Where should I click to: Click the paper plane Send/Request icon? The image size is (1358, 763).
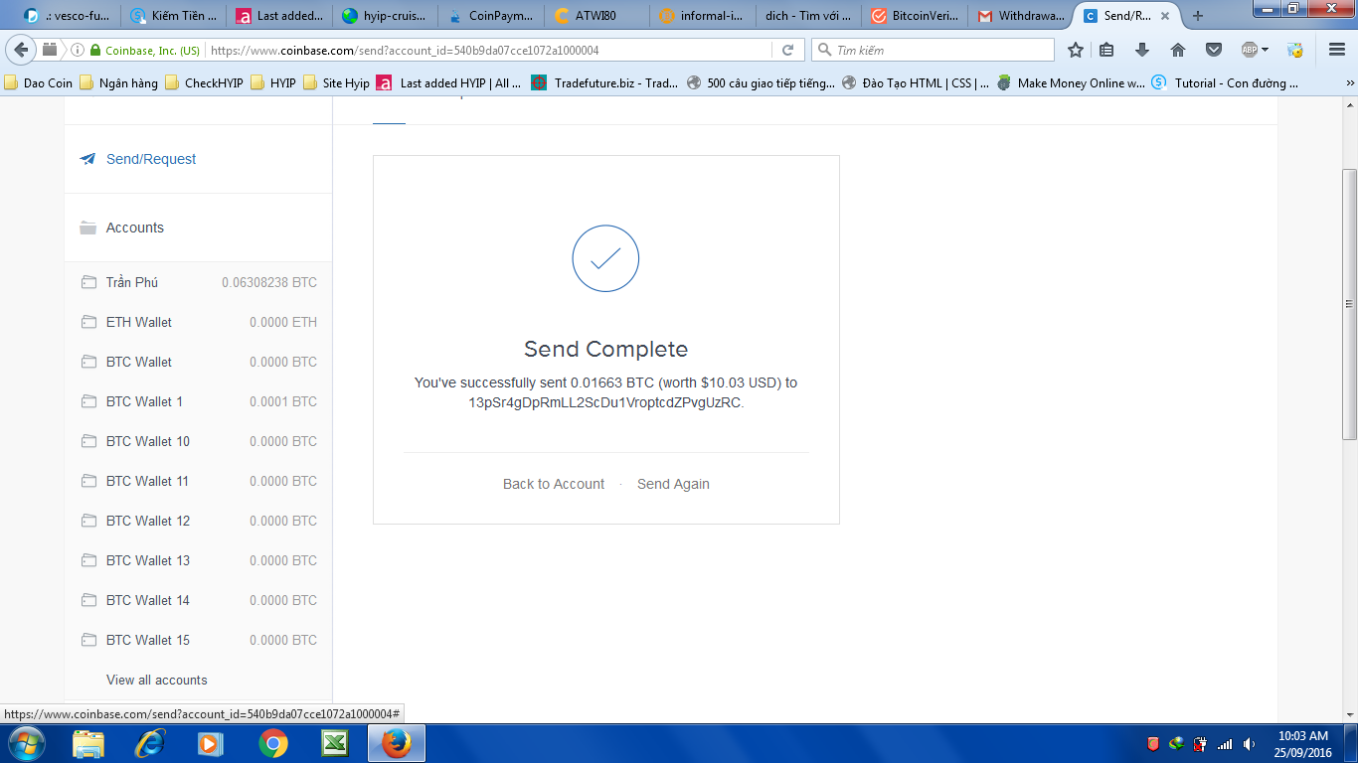[x=88, y=159]
